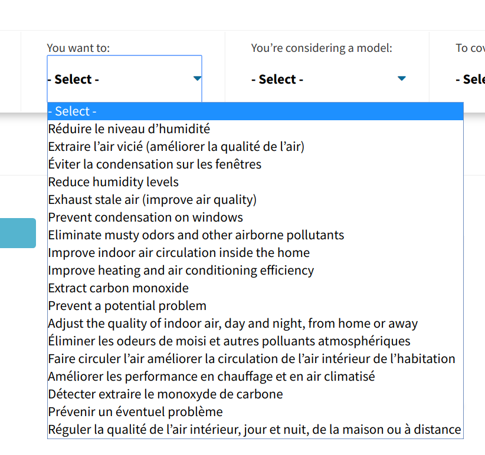Expand the "You're considering a model" dropdown
Screen dimensions: 485x455
329,79
